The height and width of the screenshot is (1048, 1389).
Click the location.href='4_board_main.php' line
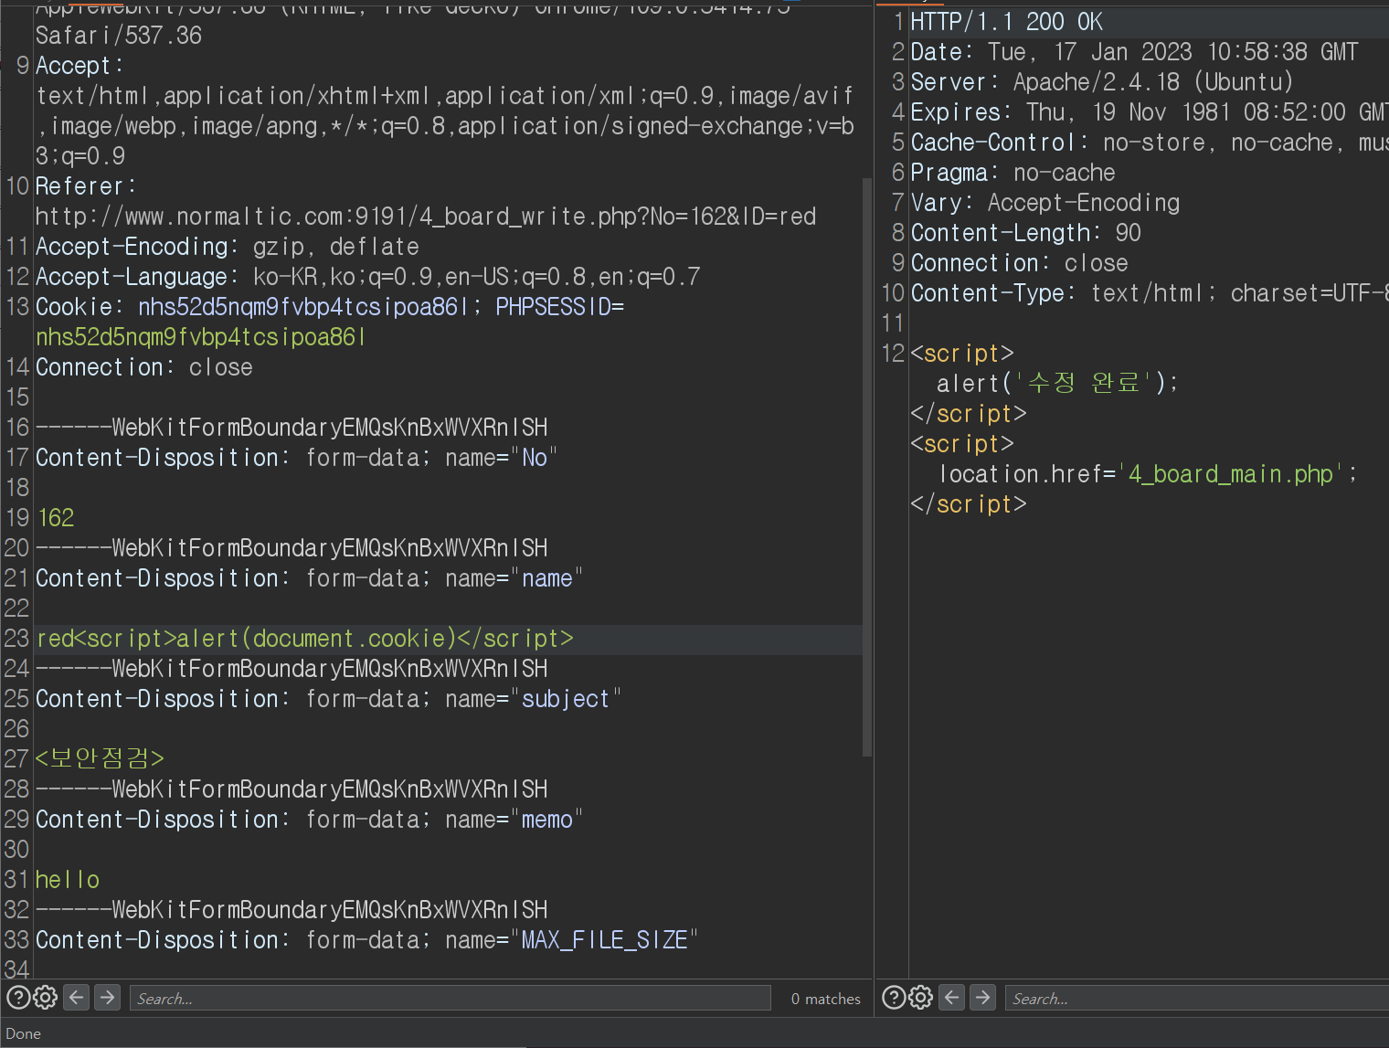point(1149,474)
